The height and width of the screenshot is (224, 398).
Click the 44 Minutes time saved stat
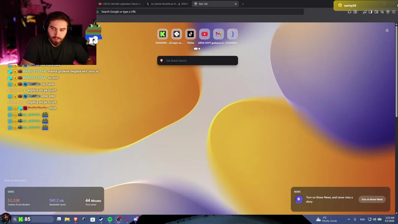93,200
